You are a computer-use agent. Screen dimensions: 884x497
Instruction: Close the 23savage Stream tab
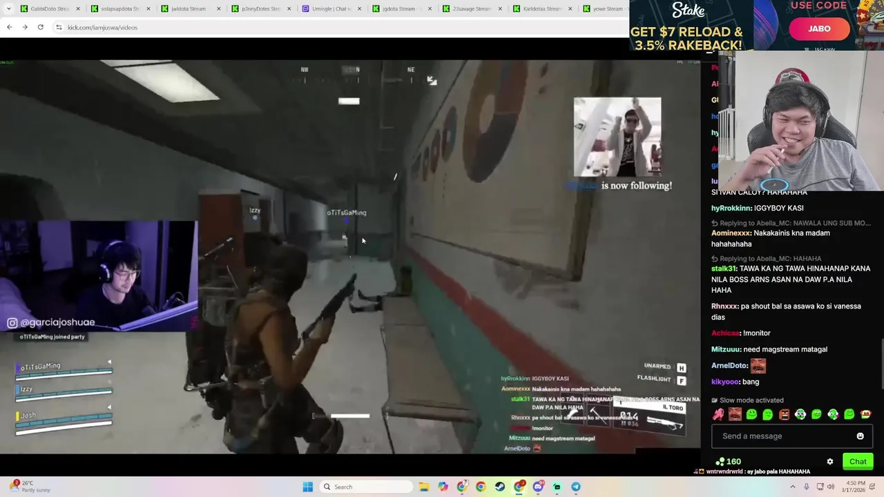(499, 8)
